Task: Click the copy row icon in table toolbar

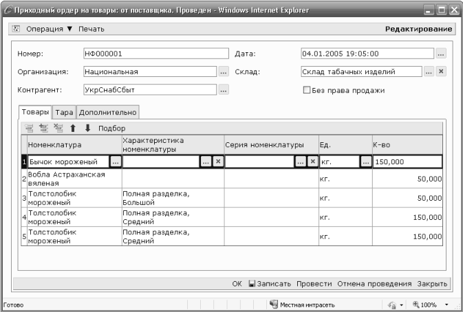Action: pos(44,129)
